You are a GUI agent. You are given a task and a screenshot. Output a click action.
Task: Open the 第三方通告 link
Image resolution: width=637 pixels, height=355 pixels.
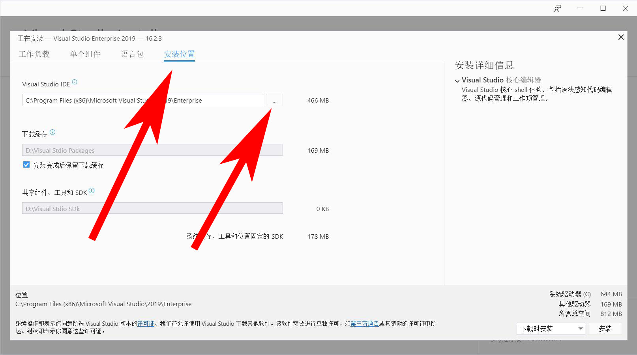pos(365,323)
